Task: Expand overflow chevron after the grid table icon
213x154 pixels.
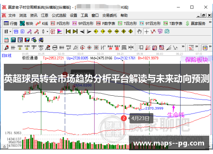Action: (210, 46)
